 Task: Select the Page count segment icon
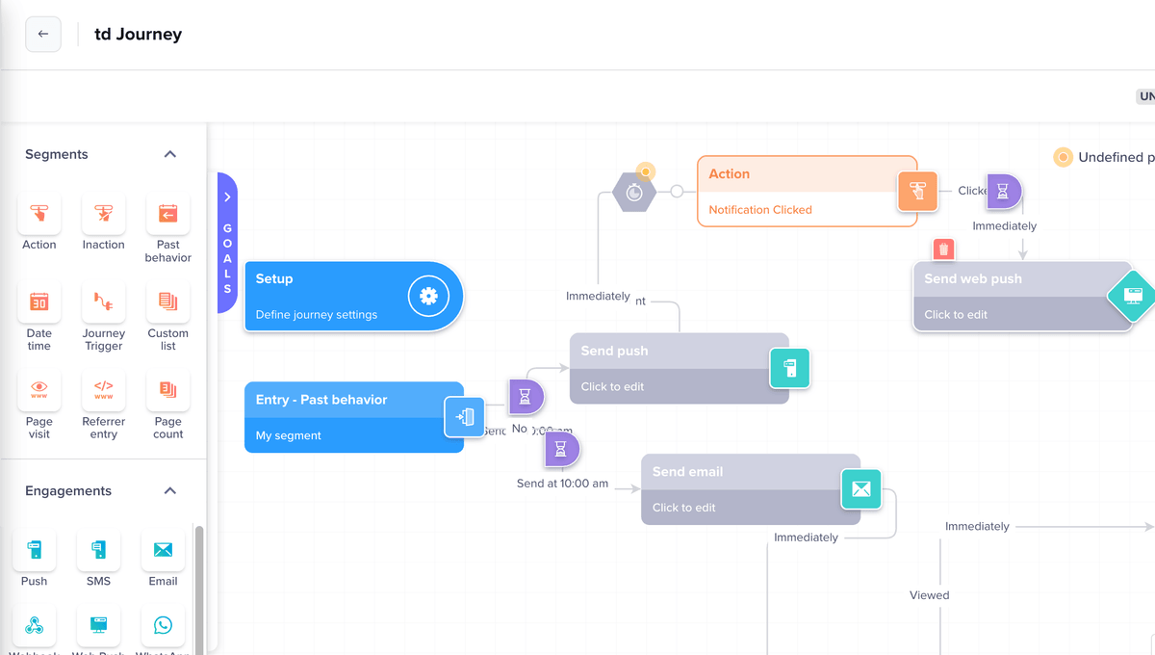(x=168, y=390)
